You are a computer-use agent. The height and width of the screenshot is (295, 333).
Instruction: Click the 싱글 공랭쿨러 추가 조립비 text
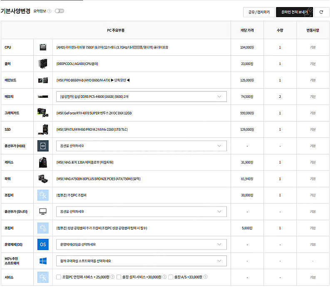coord(102,228)
